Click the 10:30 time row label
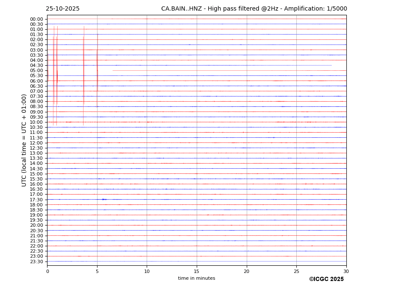 36,127
